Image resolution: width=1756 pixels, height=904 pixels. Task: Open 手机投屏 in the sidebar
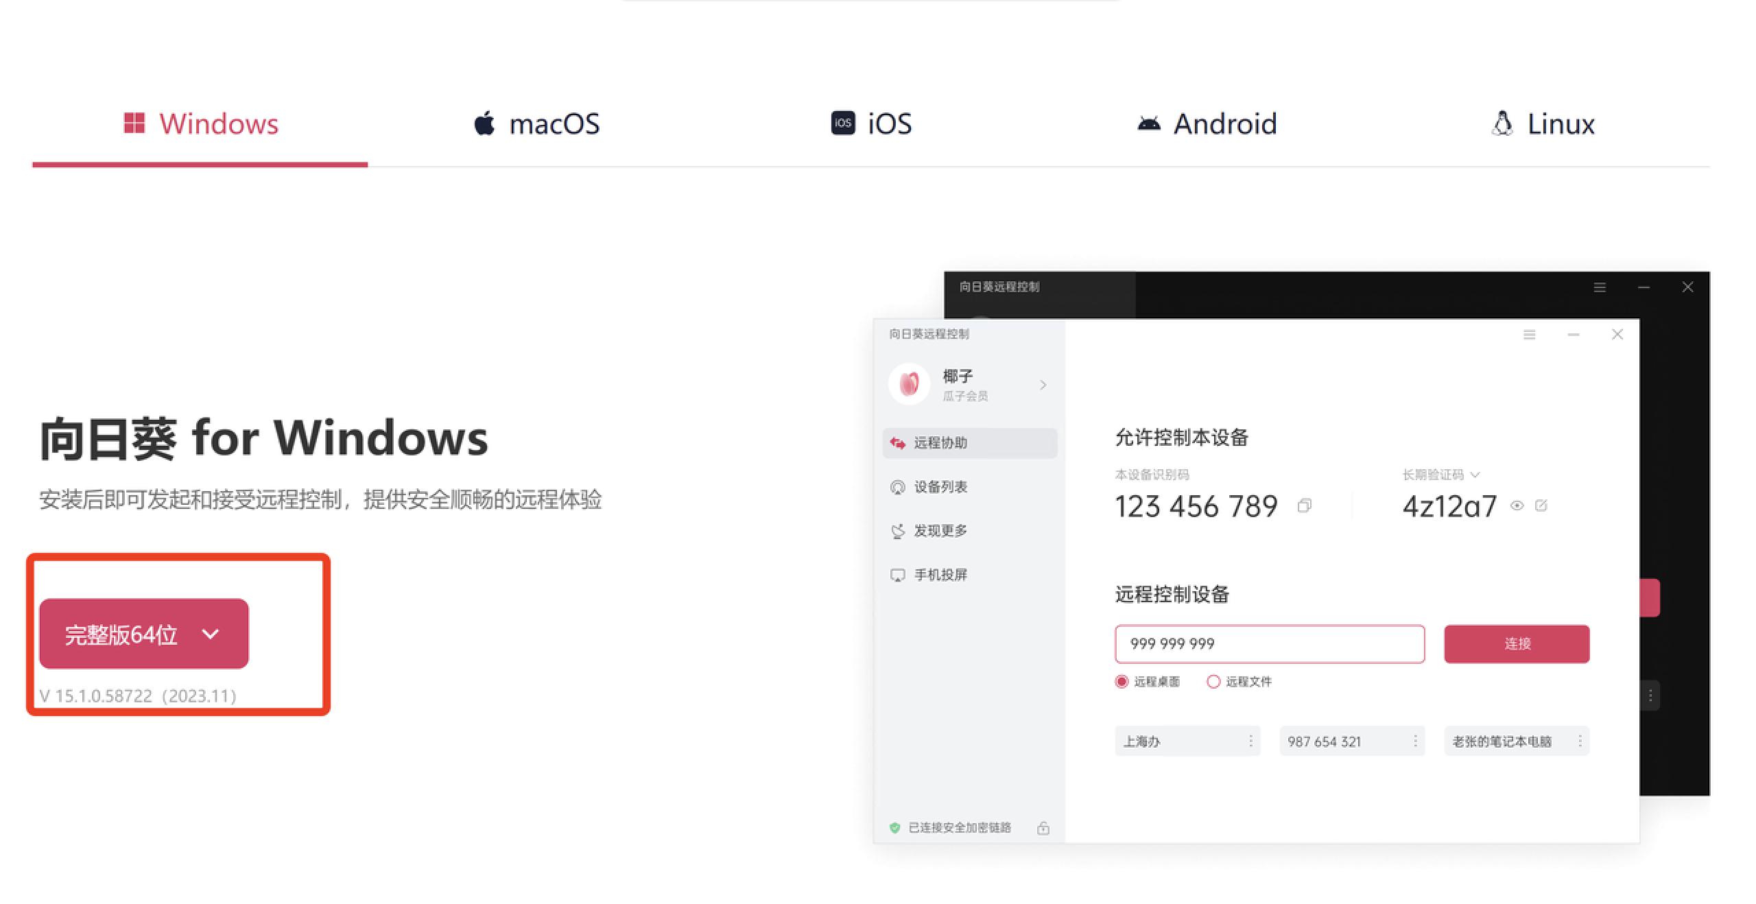[x=970, y=575]
